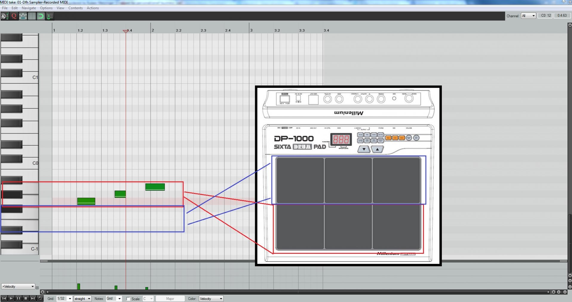
Task: Open the Navigate menu
Action: coord(29,8)
